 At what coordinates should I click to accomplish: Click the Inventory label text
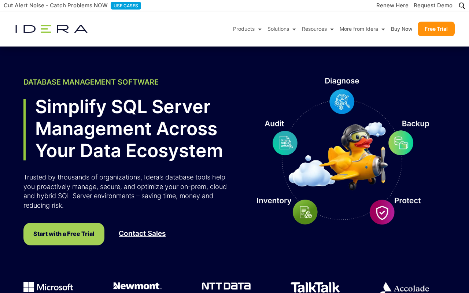click(x=274, y=201)
